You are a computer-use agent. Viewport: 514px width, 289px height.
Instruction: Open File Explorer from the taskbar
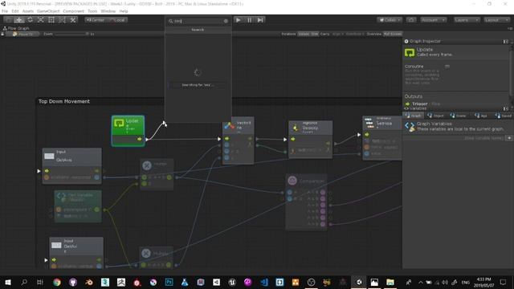(390, 282)
